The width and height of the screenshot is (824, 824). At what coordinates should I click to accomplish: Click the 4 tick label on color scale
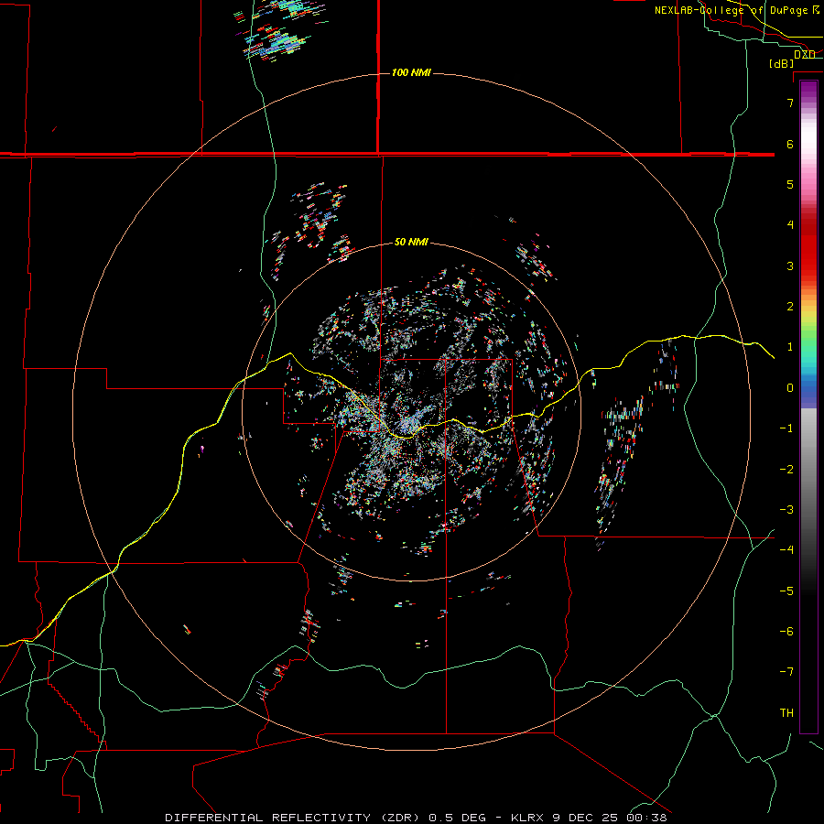tap(790, 225)
